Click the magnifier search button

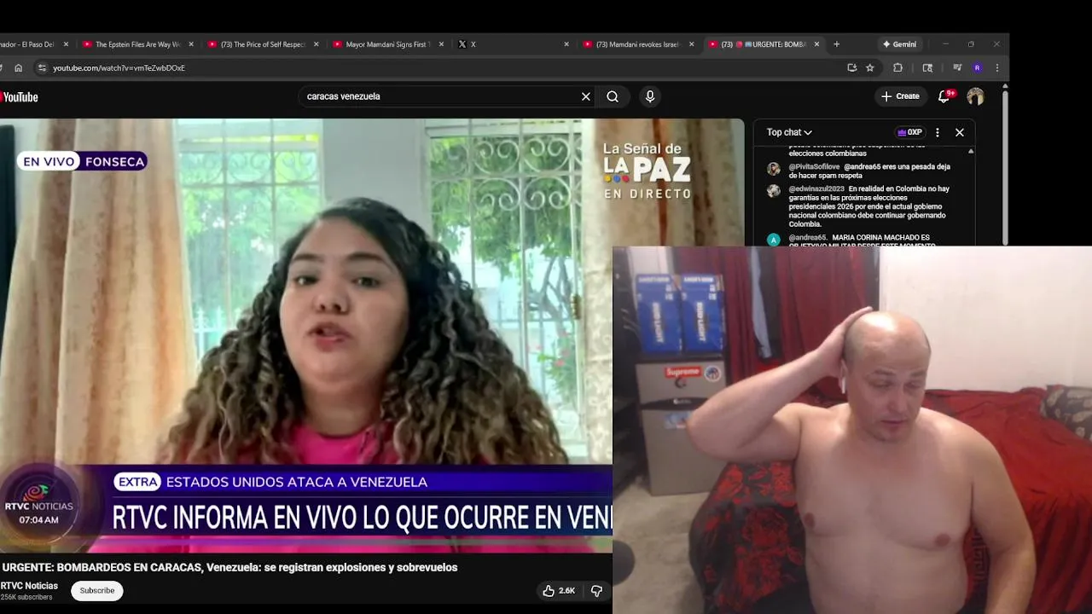click(613, 96)
